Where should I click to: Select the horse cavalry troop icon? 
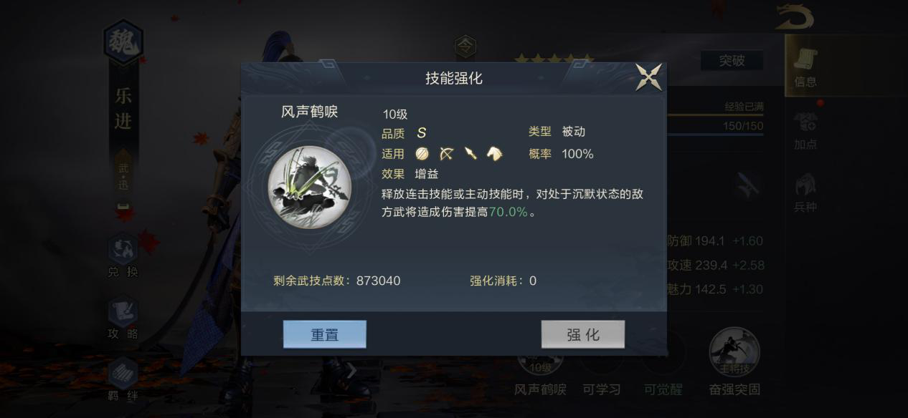point(494,154)
